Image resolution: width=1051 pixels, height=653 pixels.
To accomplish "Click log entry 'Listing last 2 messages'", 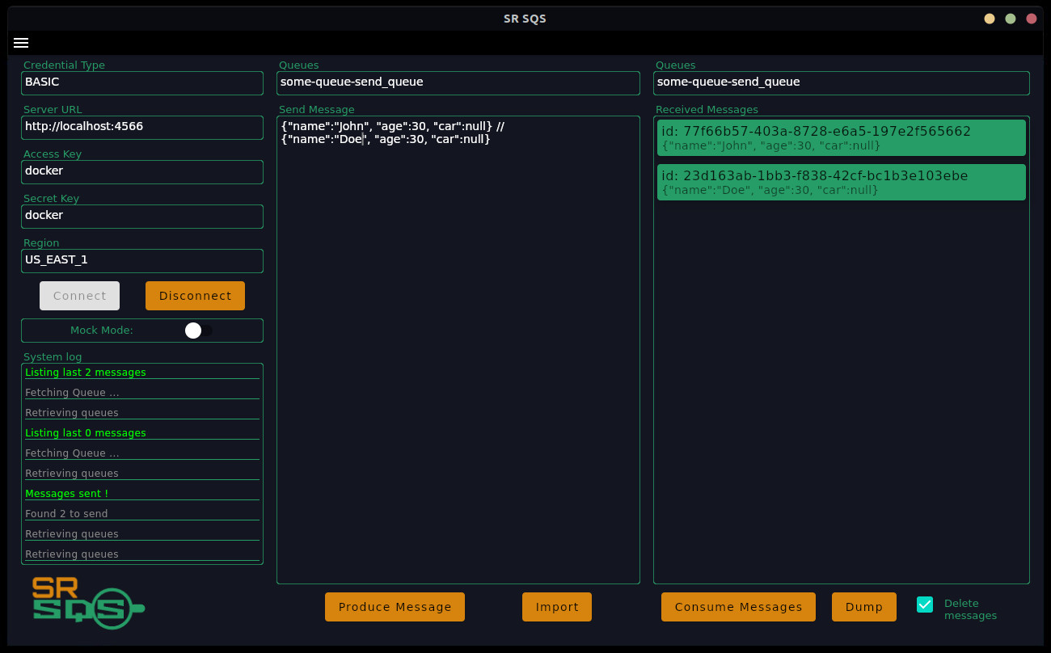I will 86,373.
